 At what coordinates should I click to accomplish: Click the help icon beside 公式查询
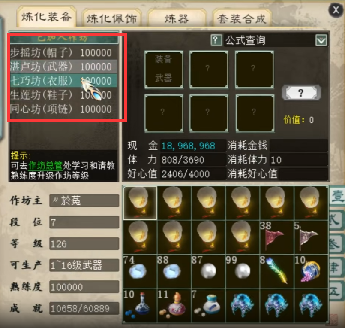click(x=216, y=40)
